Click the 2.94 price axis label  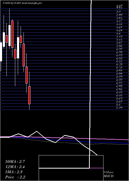point(119,52)
